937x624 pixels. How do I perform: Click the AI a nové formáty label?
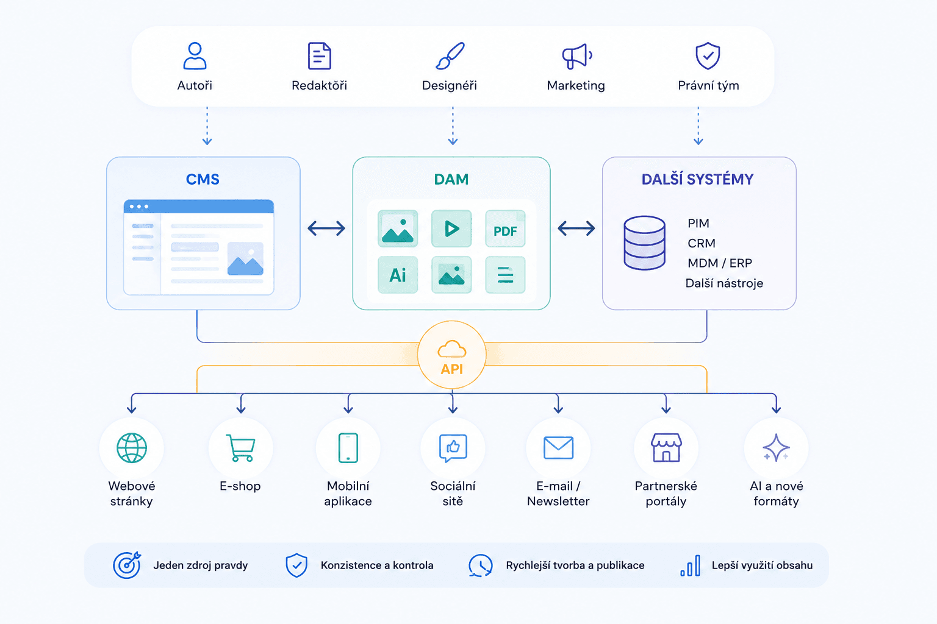[x=776, y=494]
